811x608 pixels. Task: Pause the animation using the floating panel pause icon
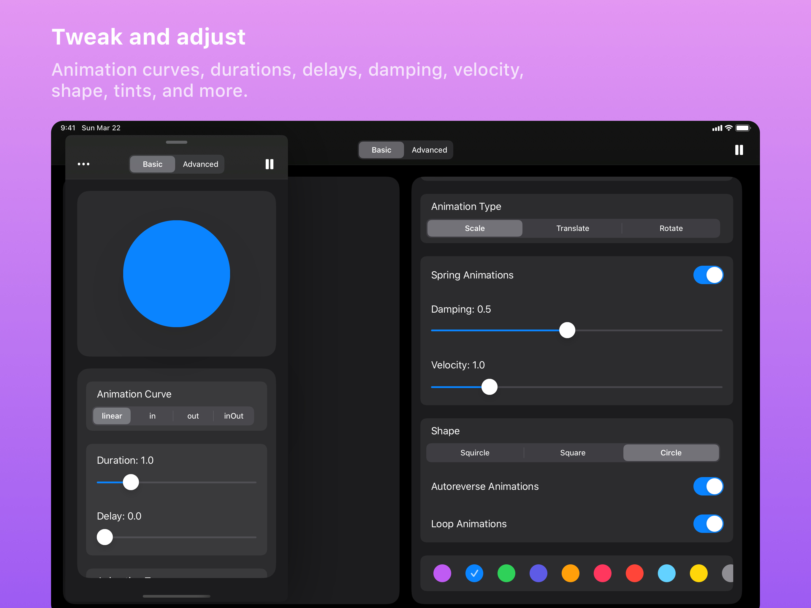[270, 164]
